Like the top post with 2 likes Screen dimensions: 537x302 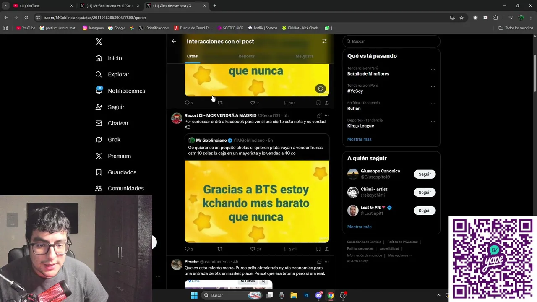tap(254, 103)
